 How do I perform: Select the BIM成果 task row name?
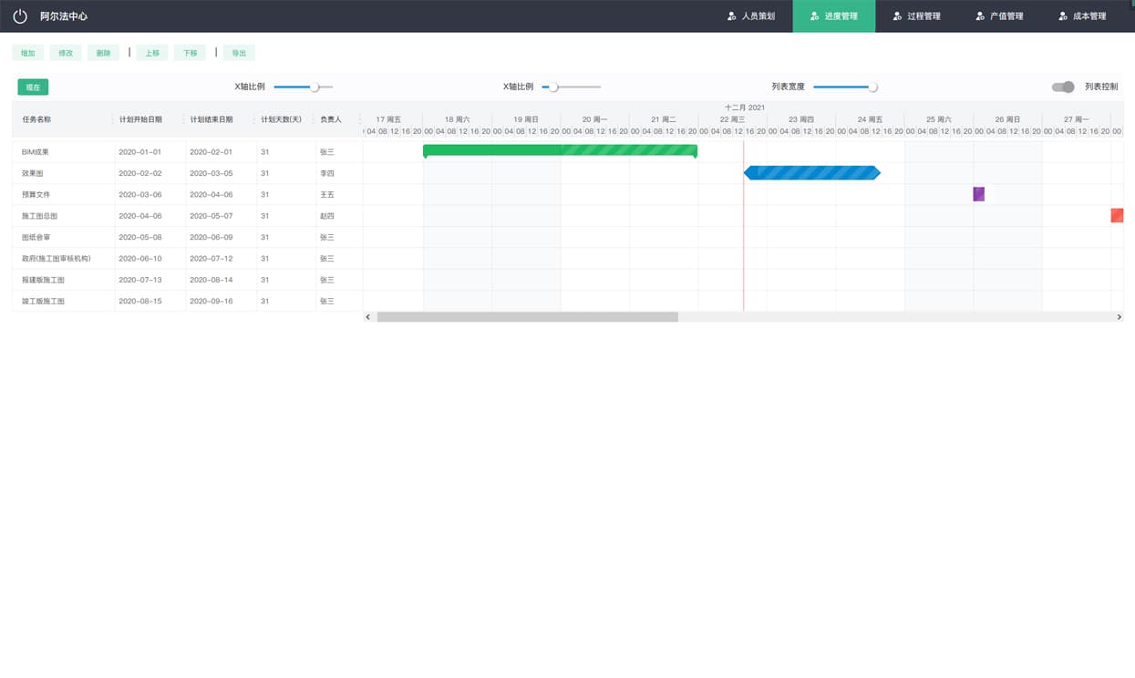click(36, 152)
